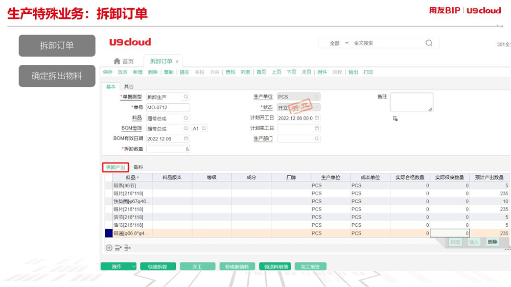511x287 pixels.
Task: Click 新增 in the top toolbar
Action: [x=137, y=72]
